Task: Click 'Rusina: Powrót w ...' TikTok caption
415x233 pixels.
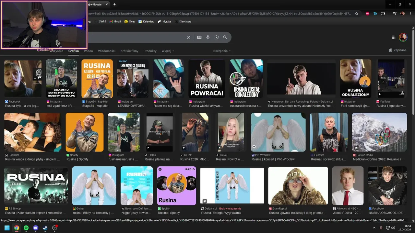Action: (x=230, y=159)
